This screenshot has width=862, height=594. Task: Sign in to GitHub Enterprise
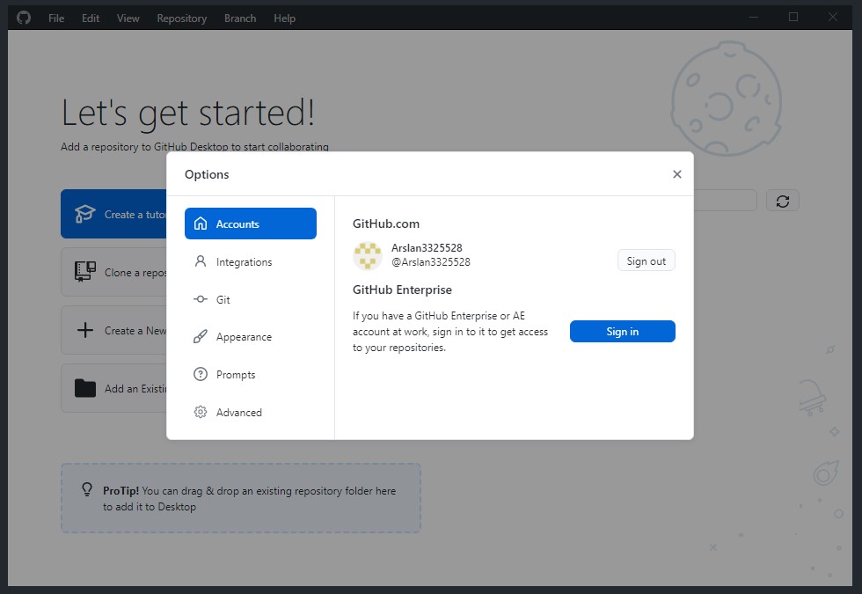click(623, 331)
